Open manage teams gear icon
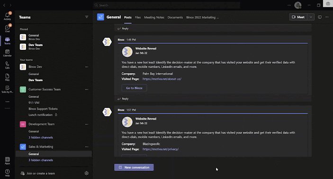This screenshot has height=179, width=333. pos(86,173)
